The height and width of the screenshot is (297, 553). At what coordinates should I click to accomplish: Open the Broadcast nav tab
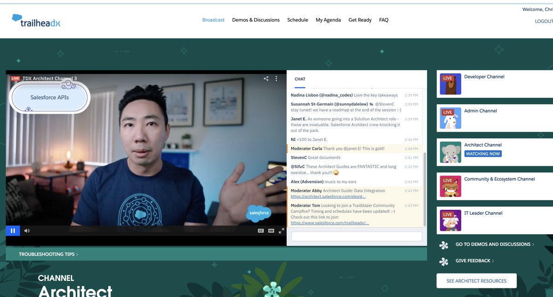point(213,20)
